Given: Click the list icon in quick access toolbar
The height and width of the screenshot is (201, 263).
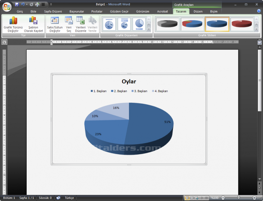Looking at the screenshot, I should tap(43, 4).
